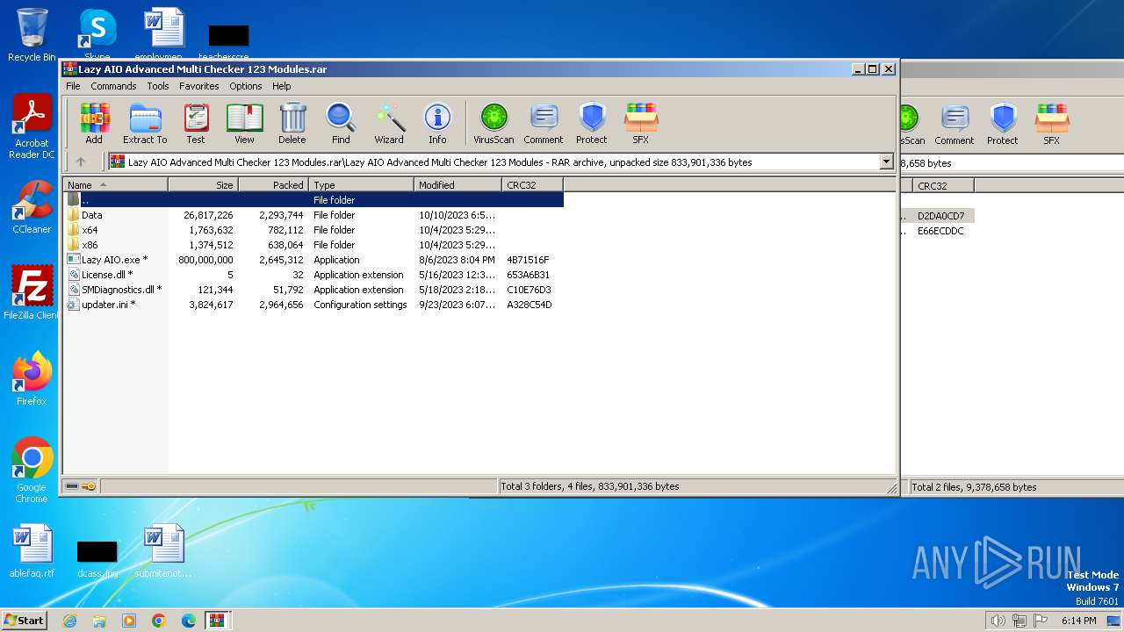Click the Protect shield icon
1124x632 pixels.
point(592,123)
